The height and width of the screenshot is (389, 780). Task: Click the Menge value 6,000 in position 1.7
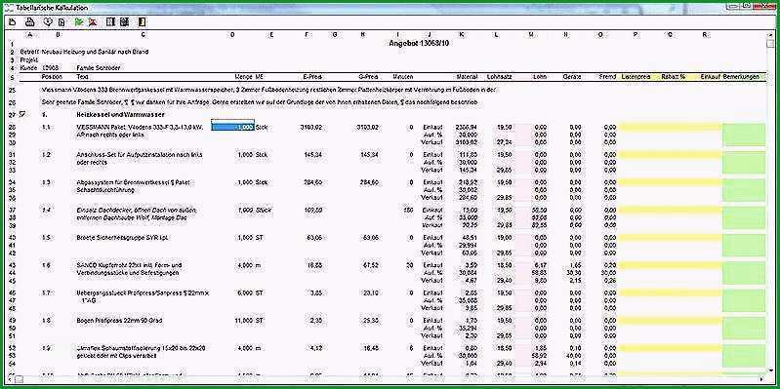coord(245,293)
